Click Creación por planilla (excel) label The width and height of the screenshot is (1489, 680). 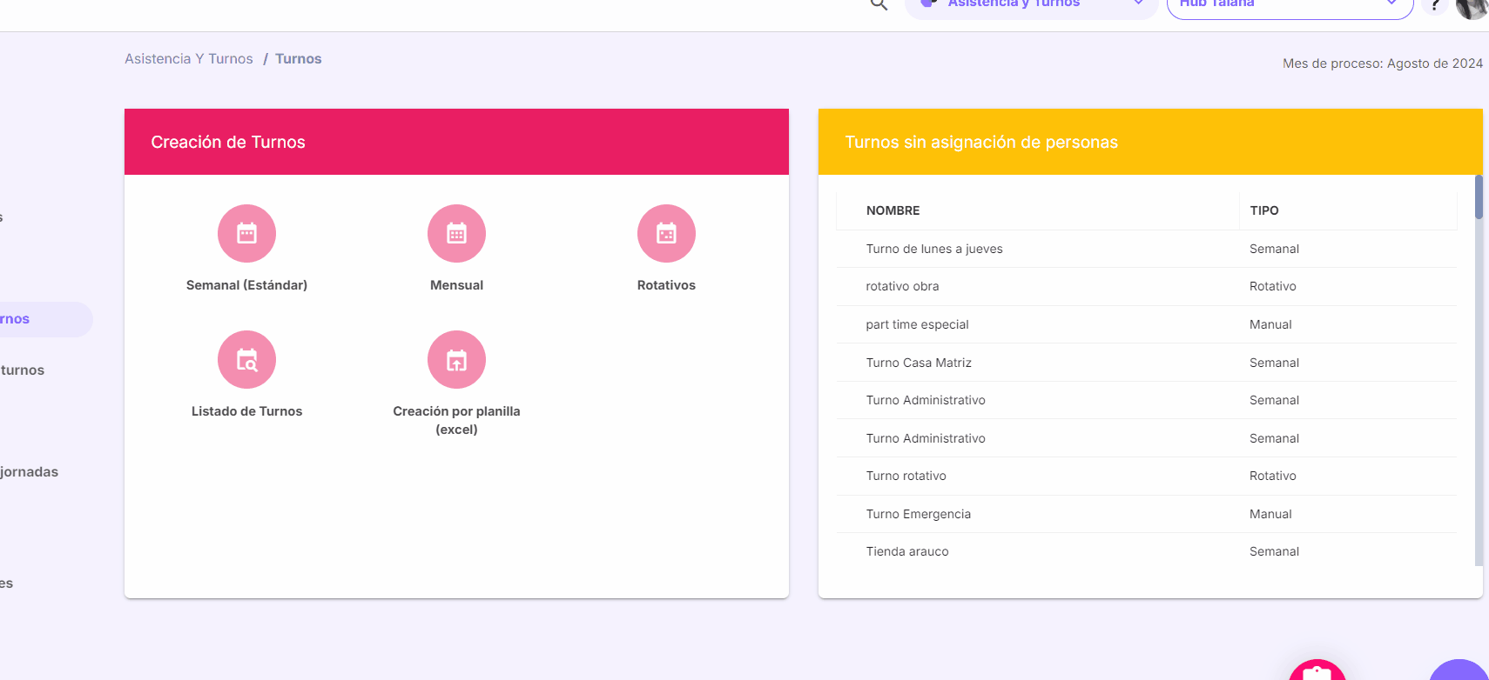(x=456, y=420)
